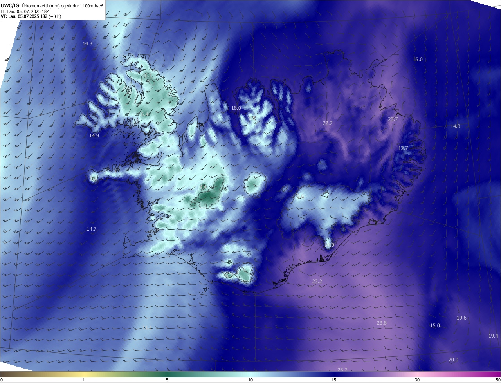Viewport: 501px width, 383px height.
Task: Click the 14.7 value label over the ocean
Action: click(x=91, y=229)
